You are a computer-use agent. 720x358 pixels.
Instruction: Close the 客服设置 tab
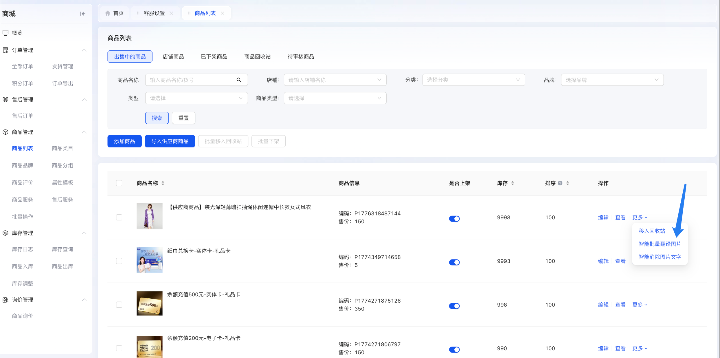point(172,13)
